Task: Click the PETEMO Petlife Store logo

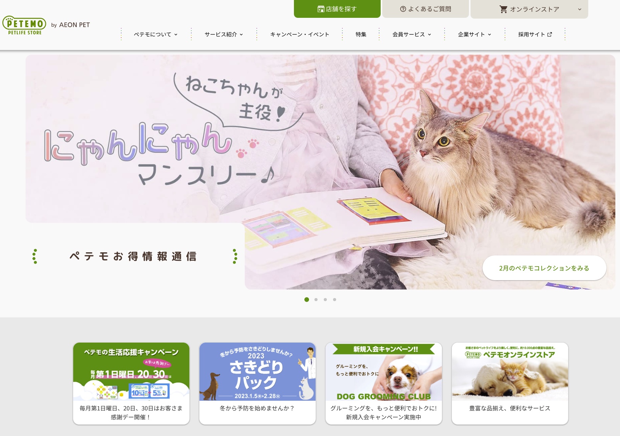Action: (24, 25)
